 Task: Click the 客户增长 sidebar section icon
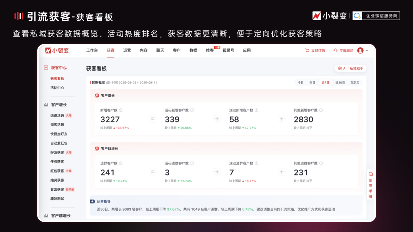(46, 104)
